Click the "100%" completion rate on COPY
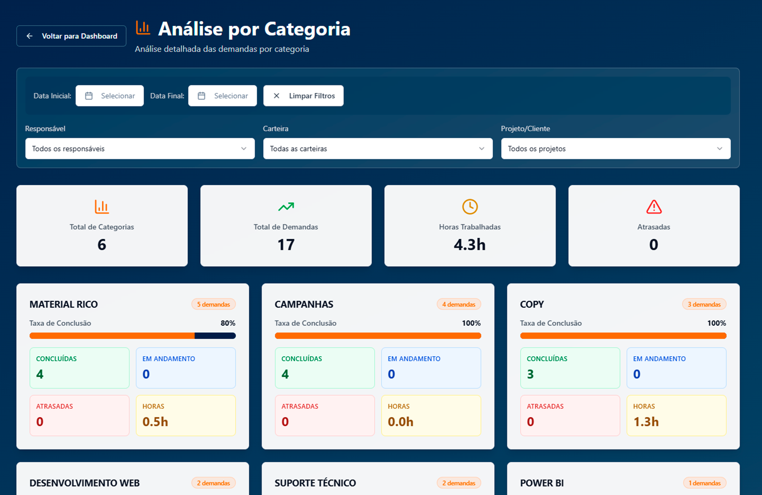This screenshot has width=762, height=495. pos(717,323)
